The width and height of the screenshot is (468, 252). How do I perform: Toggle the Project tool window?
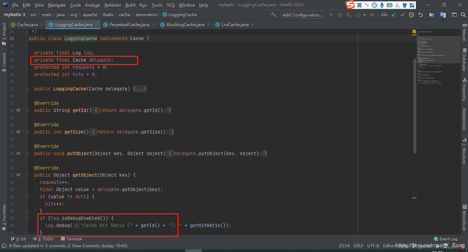click(4, 34)
